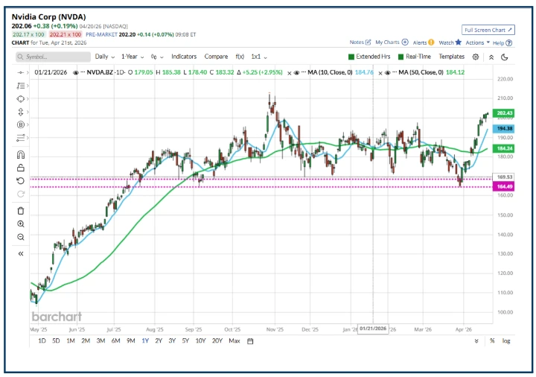Select the 10Y time range
Image resolution: width=536 pixels, height=377 pixels.
(x=200, y=340)
